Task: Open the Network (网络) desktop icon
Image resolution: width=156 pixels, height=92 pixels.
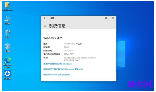Action: click(x=7, y=34)
